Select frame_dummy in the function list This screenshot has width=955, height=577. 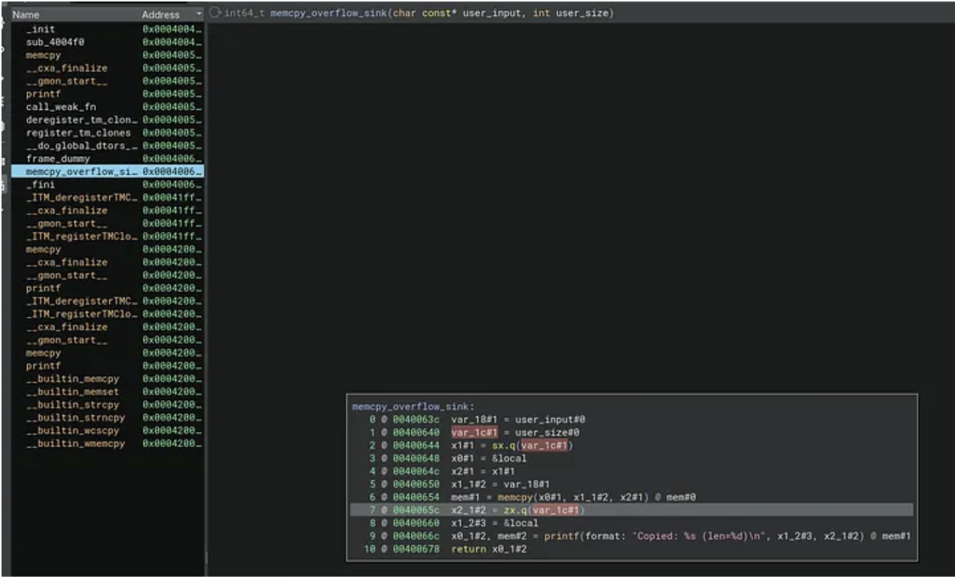(57, 159)
